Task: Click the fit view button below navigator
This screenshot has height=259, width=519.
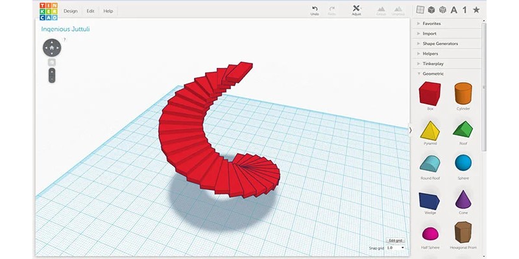Action: click(52, 62)
